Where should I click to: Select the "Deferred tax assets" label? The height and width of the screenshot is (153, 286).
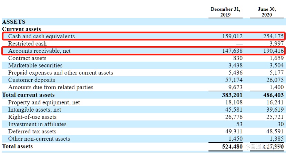click(x=32, y=132)
